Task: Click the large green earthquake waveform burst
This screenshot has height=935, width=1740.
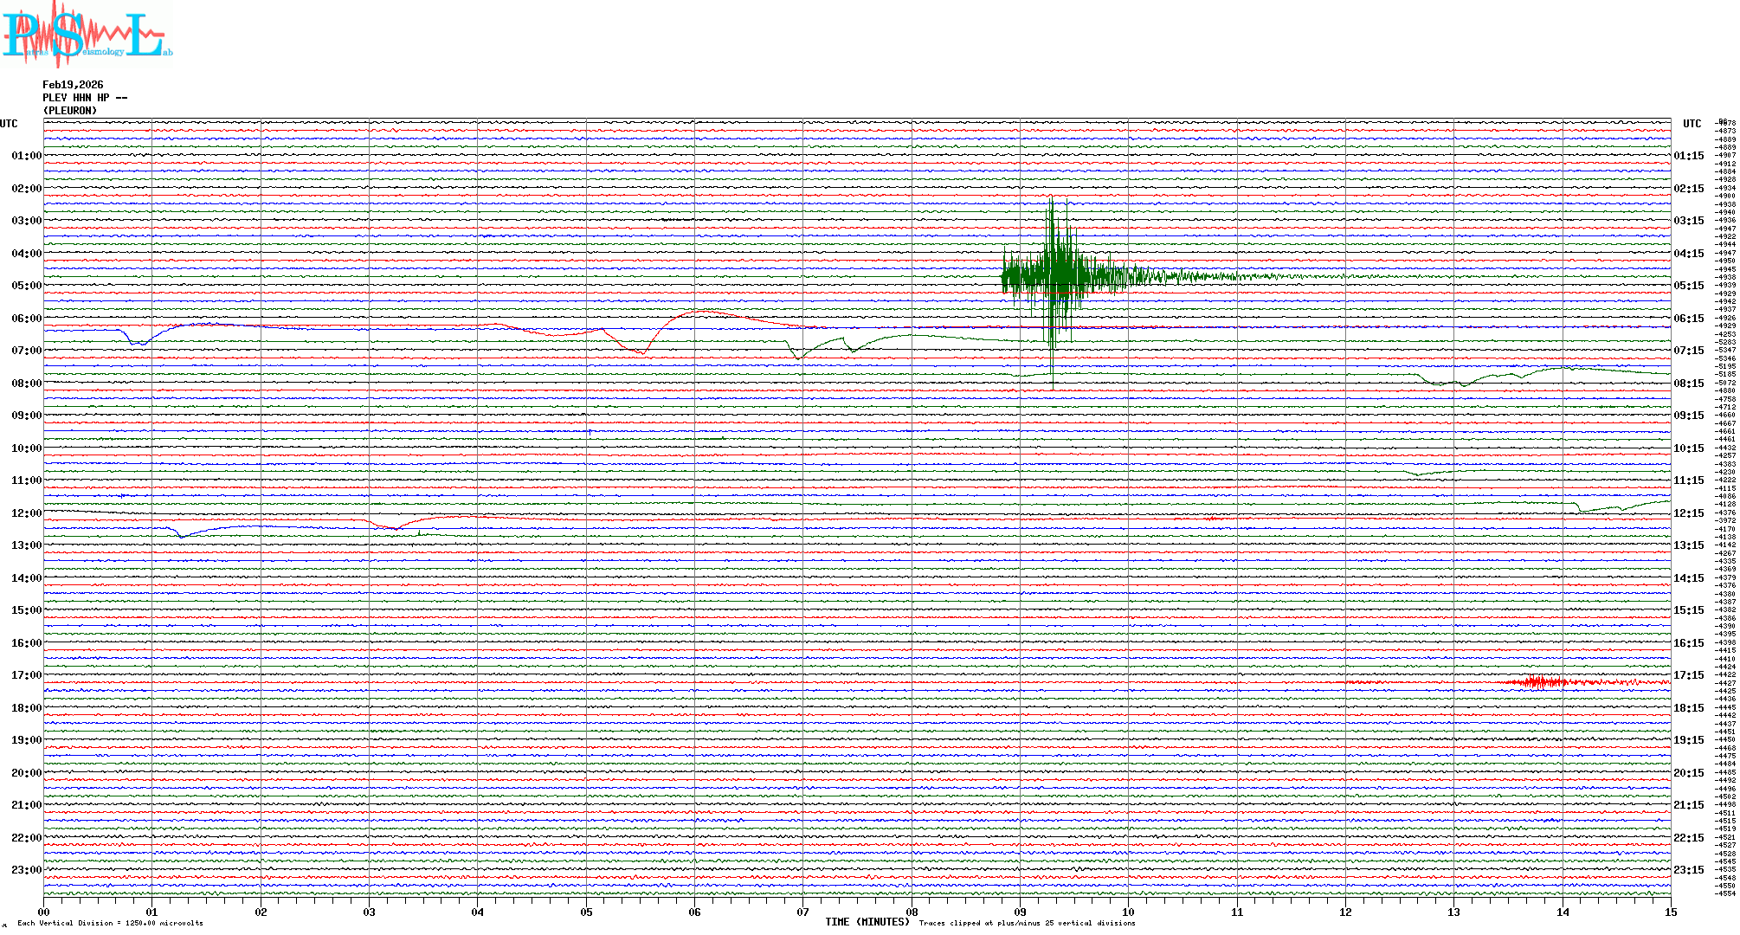Action: coord(1056,277)
